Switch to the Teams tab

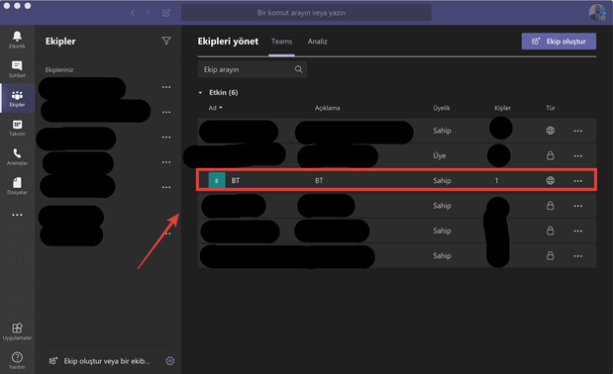pos(281,41)
